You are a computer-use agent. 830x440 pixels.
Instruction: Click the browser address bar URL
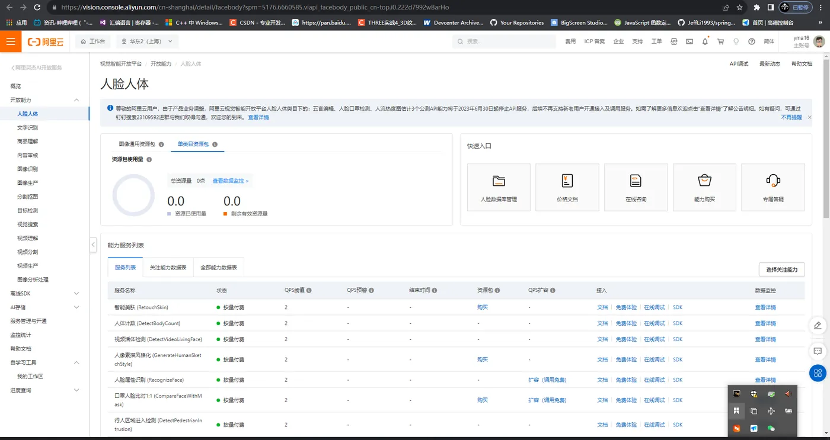pos(255,8)
